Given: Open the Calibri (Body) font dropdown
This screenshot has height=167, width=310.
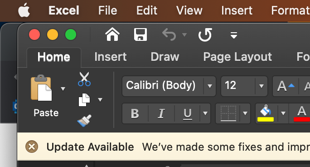Looking at the screenshot, I should coord(209,86).
